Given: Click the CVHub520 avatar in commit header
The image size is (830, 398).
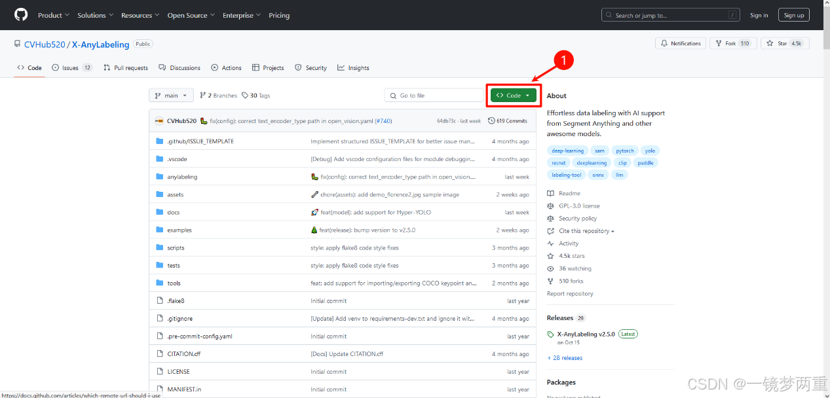Looking at the screenshot, I should pyautogui.click(x=159, y=121).
